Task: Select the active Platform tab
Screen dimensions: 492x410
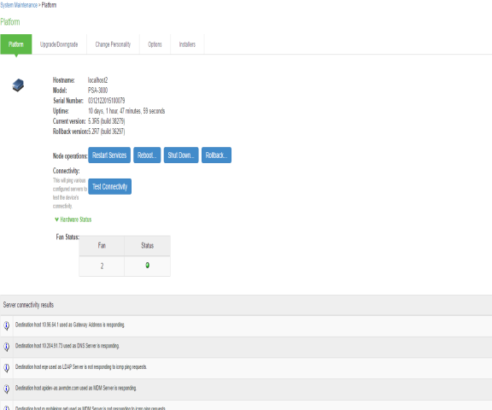Action: point(16,44)
